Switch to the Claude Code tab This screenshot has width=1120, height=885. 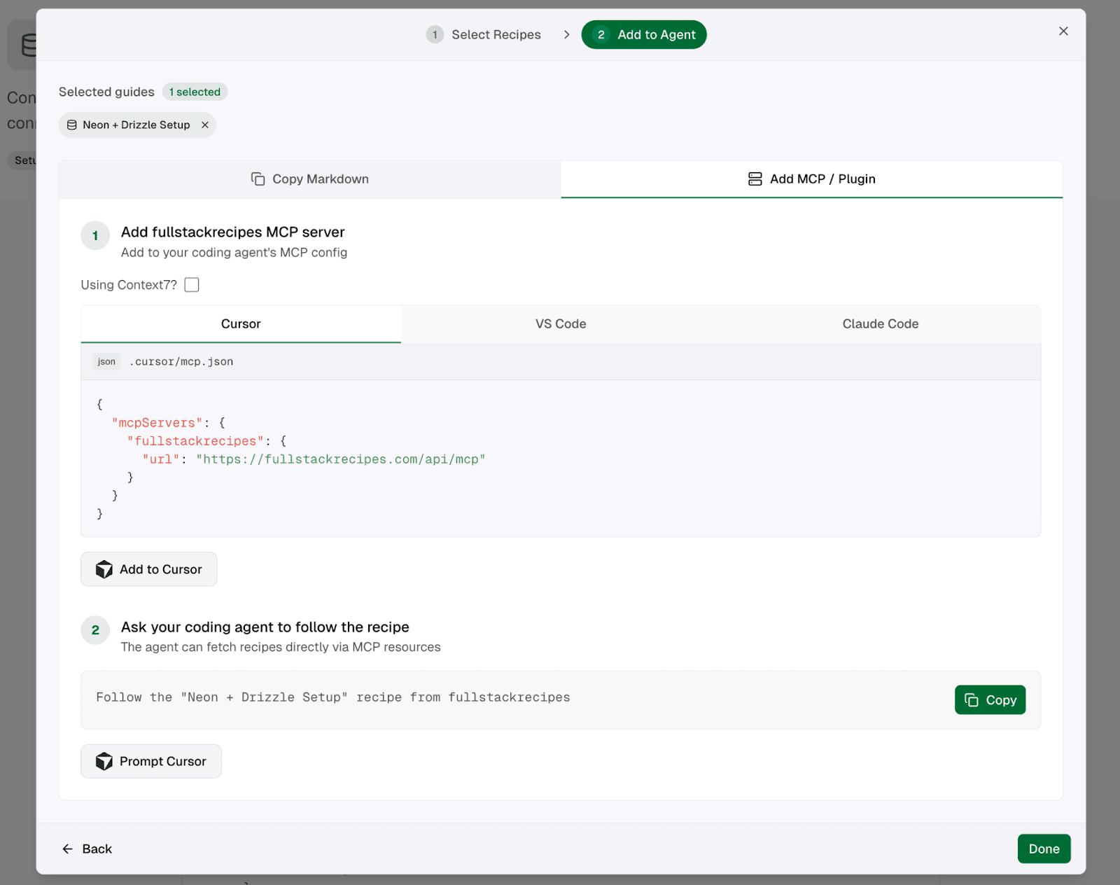click(x=880, y=324)
